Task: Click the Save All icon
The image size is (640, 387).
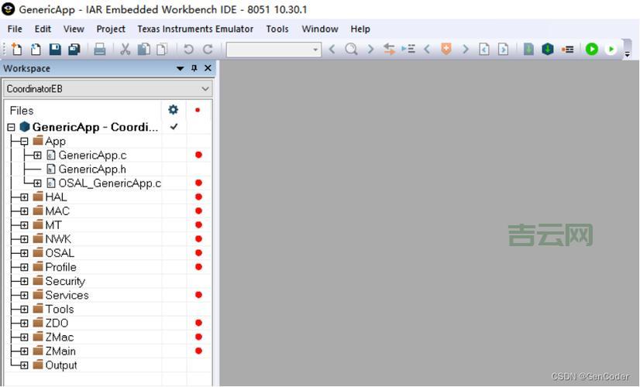Action: [x=74, y=50]
